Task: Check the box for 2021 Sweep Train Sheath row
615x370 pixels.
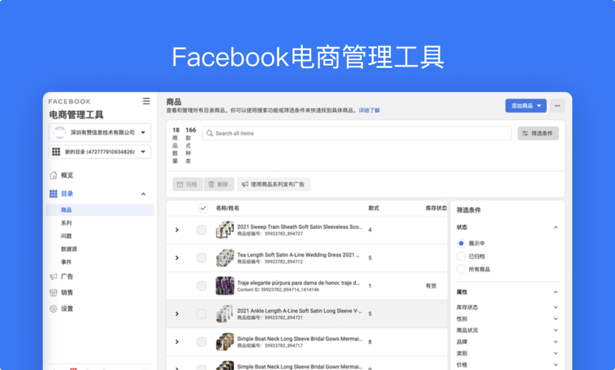Action: click(201, 230)
